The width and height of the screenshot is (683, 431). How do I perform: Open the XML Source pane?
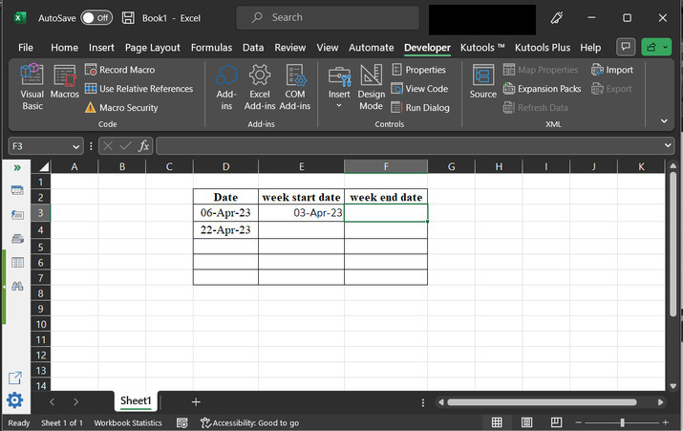pos(483,83)
